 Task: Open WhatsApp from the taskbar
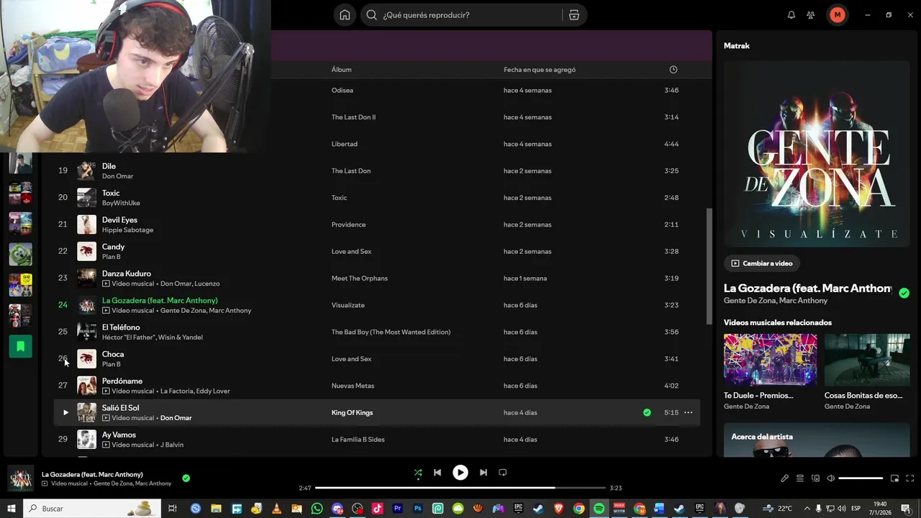tap(317, 509)
